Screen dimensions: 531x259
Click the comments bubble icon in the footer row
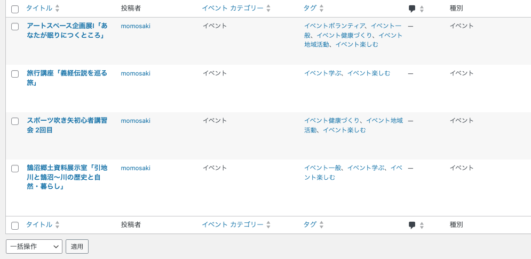pos(412,225)
